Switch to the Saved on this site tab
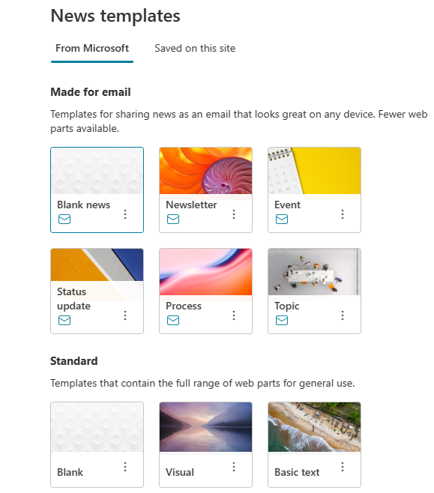Image resolution: width=434 pixels, height=493 pixels. [x=195, y=49]
